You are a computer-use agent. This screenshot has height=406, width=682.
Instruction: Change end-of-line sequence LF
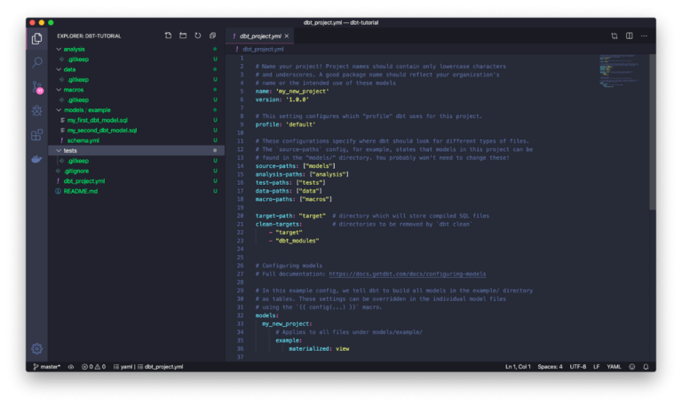click(x=597, y=367)
